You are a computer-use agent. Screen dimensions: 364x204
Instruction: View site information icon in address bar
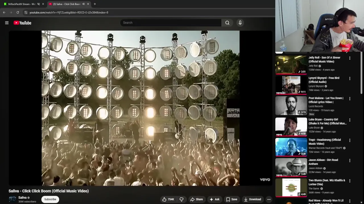pos(26,12)
